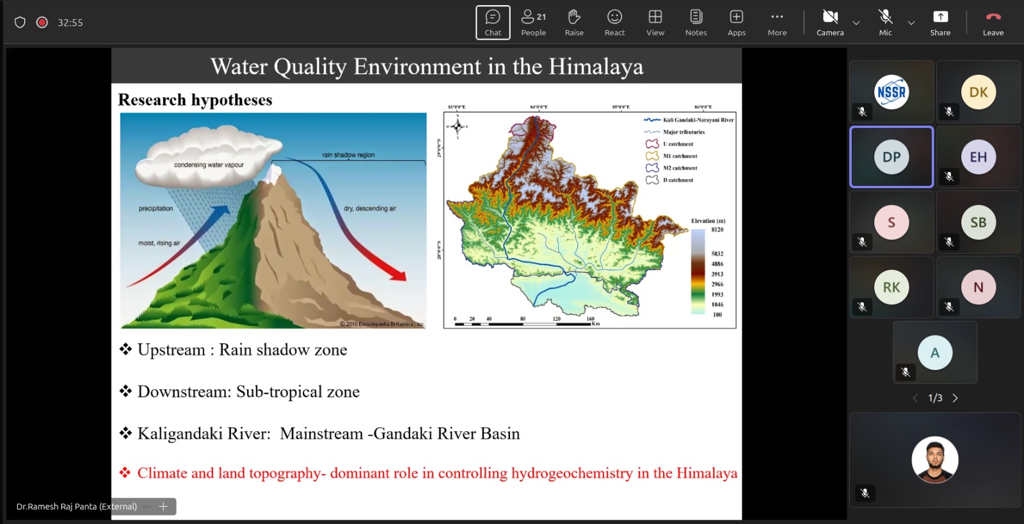Go to next participant page
The width and height of the screenshot is (1024, 524).
click(x=956, y=398)
